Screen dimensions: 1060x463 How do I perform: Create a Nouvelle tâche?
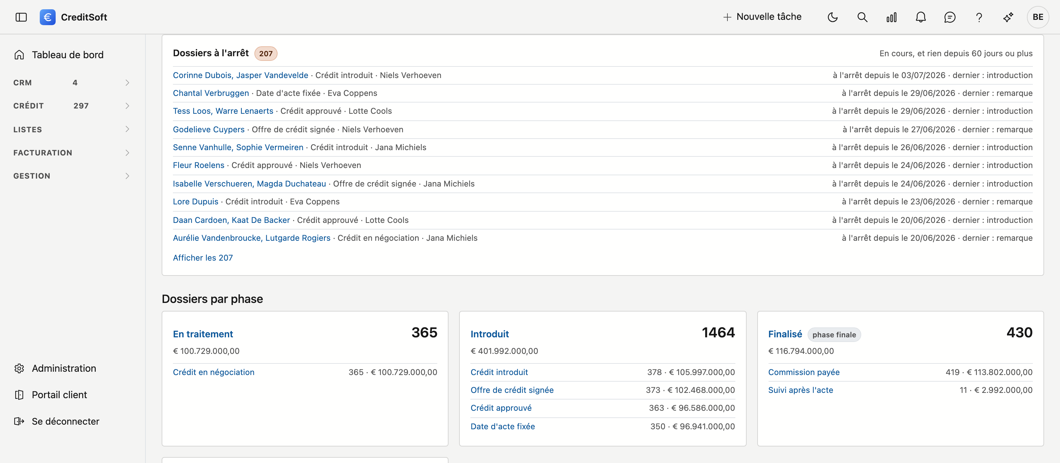(x=763, y=17)
